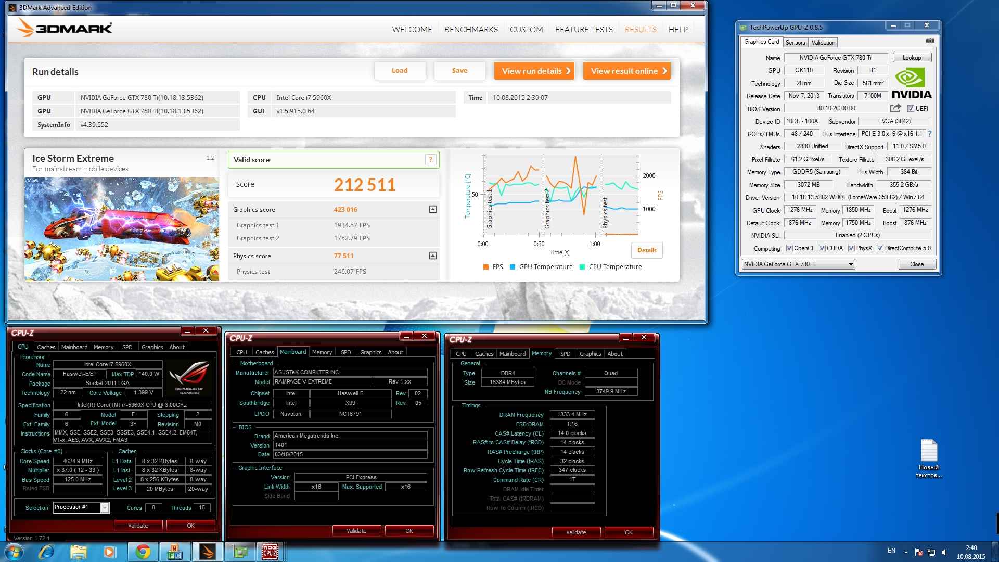Click the Ice Storm Extreme thumbnail image
The image size is (999, 562).
click(122, 229)
